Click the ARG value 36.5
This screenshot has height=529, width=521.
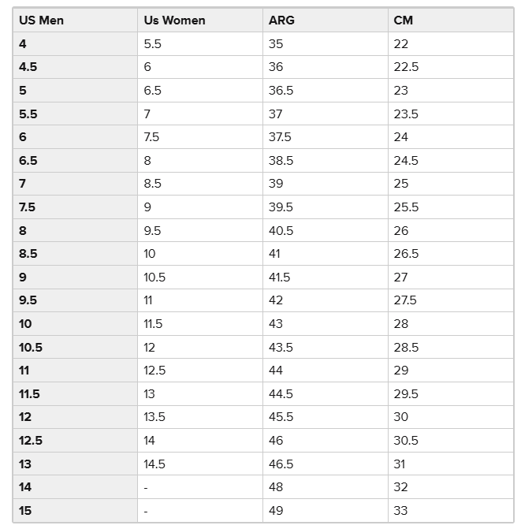point(281,91)
